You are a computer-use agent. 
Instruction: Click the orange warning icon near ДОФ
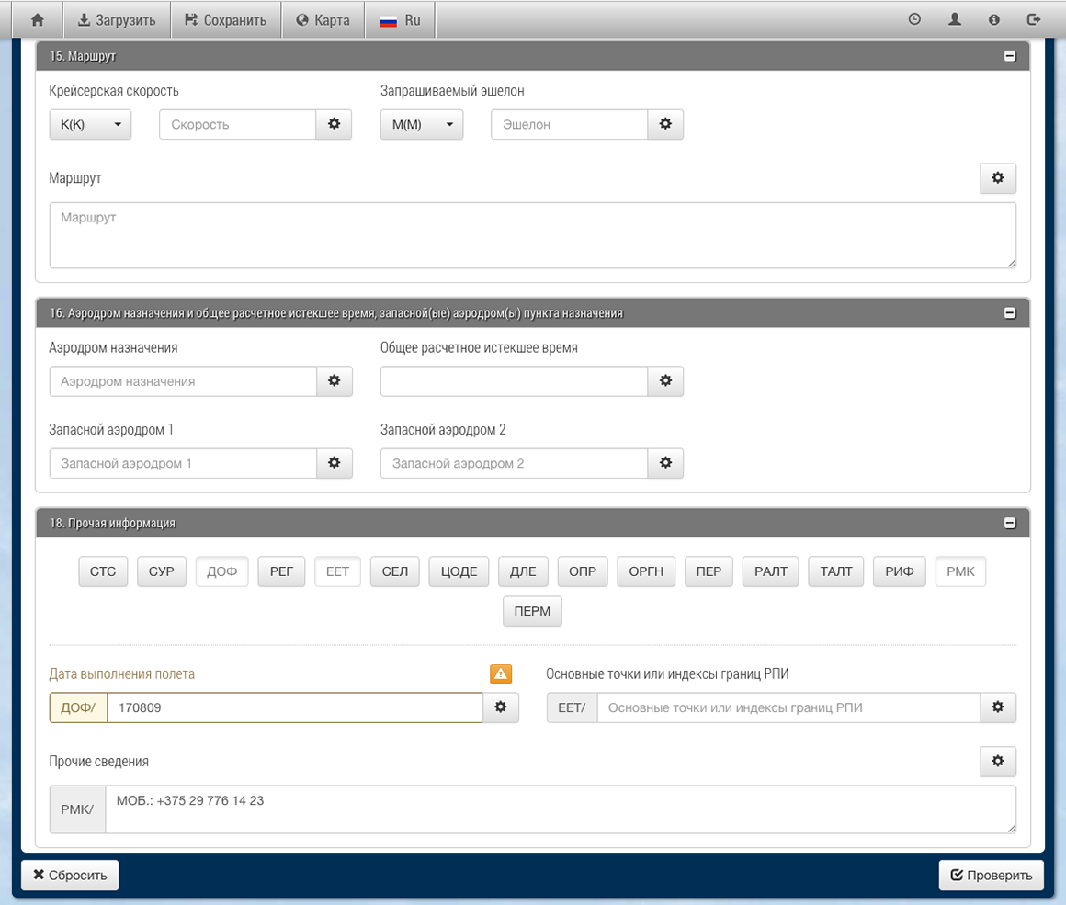501,673
